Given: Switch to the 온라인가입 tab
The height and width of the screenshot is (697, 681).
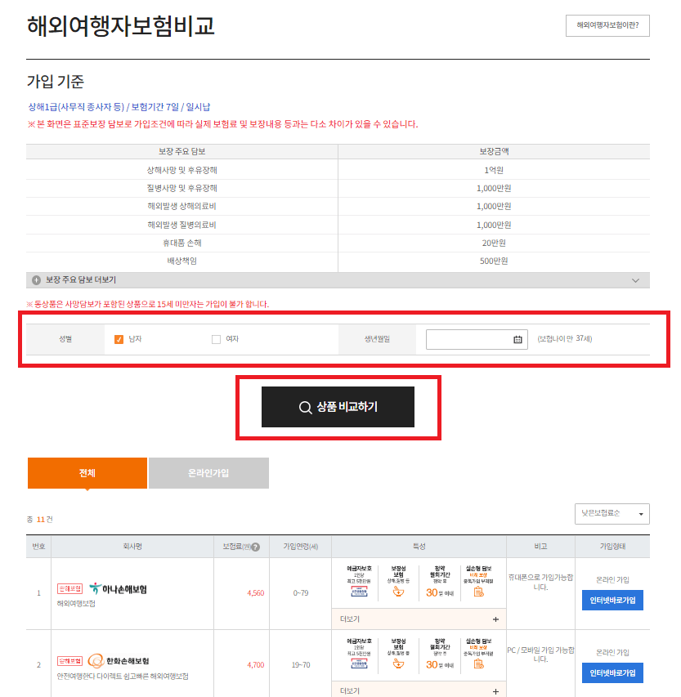Looking at the screenshot, I should click(208, 472).
